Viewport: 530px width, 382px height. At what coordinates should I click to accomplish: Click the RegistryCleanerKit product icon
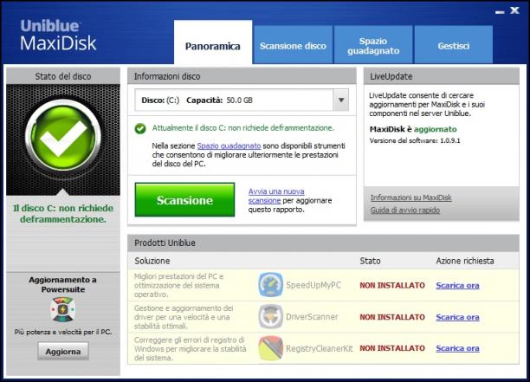click(270, 348)
